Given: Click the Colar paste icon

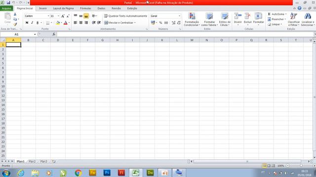Looking at the screenshot, I should pos(8,18).
